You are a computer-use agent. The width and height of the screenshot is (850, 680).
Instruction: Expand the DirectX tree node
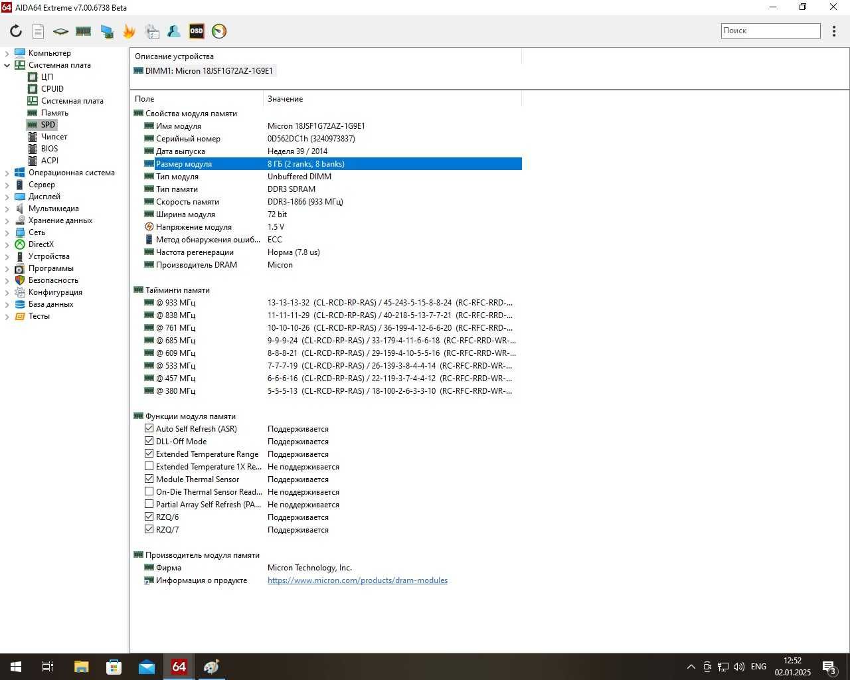tap(7, 244)
